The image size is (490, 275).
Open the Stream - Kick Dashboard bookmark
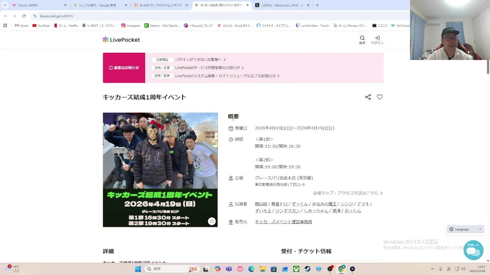pos(162,26)
